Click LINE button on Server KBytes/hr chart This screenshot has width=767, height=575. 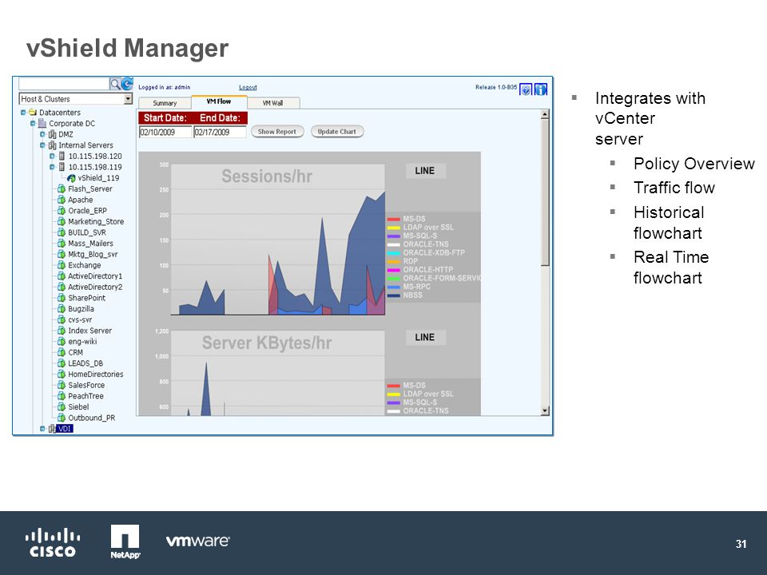click(x=424, y=337)
